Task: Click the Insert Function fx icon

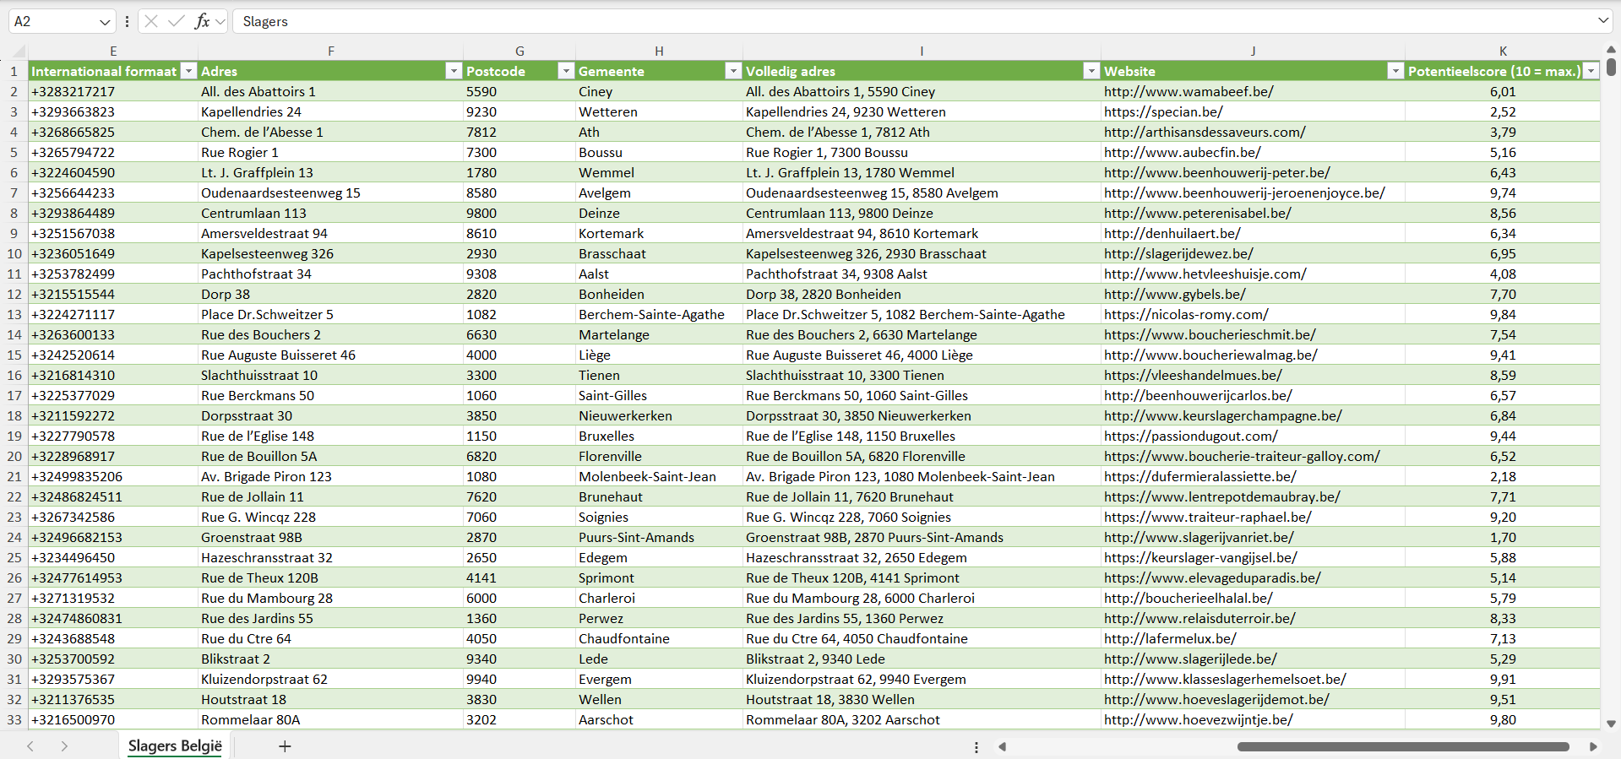Action: tap(202, 21)
